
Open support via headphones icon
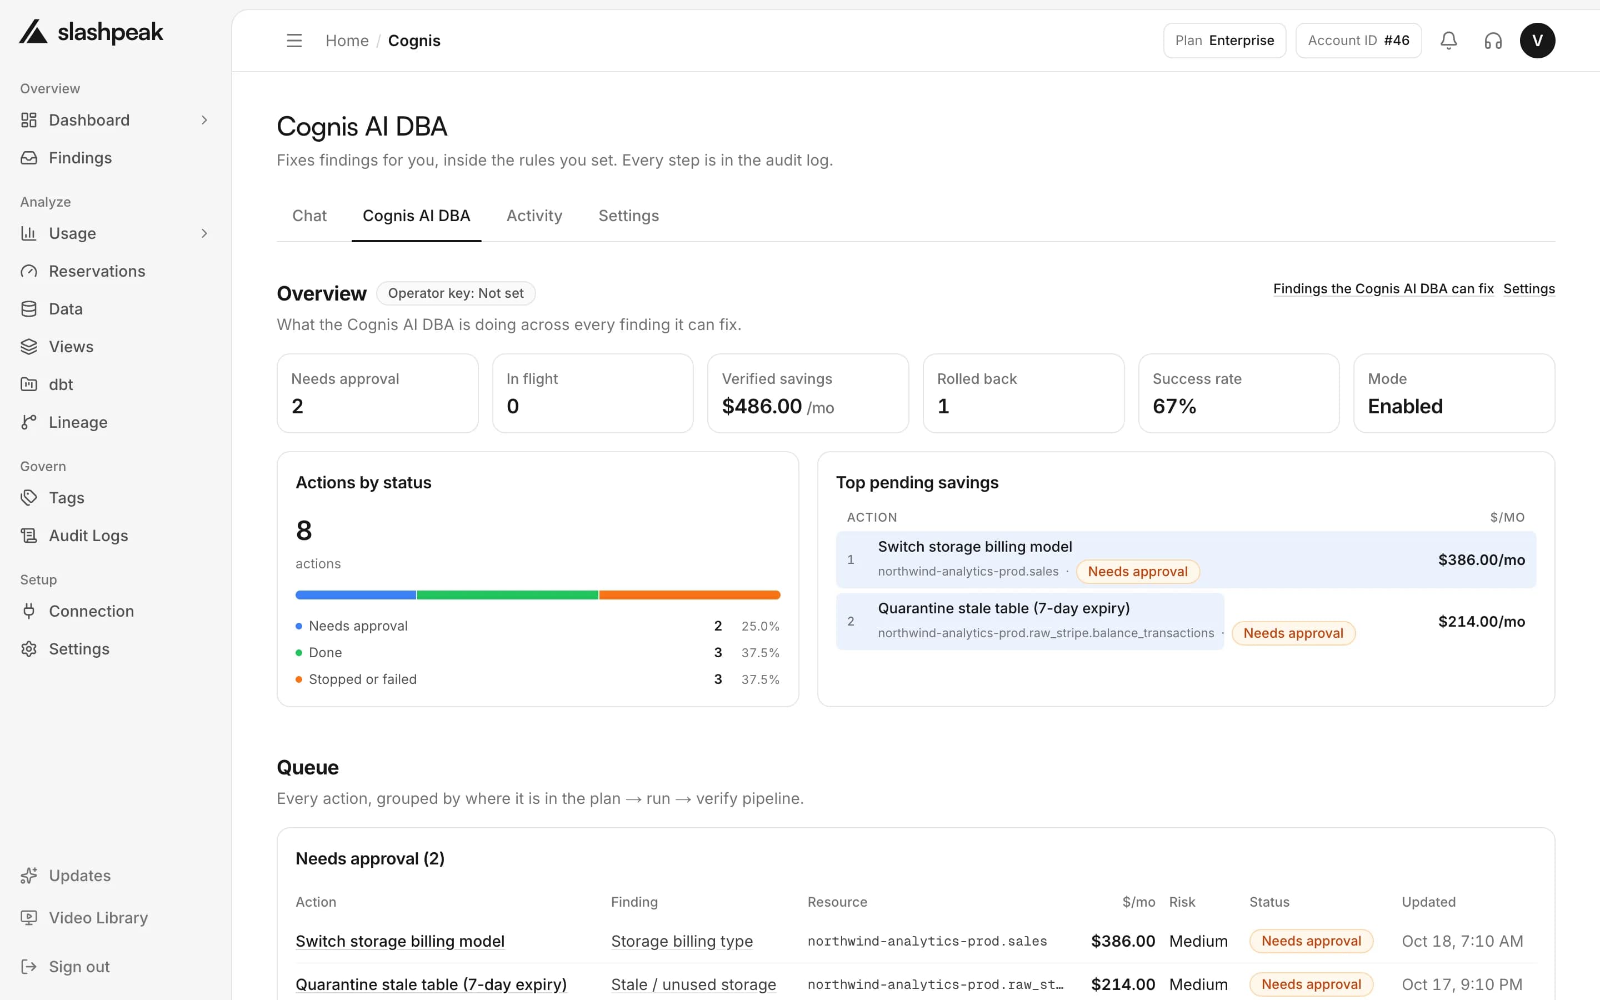tap(1493, 41)
